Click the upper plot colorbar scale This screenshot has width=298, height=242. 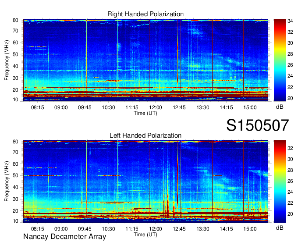click(280, 60)
